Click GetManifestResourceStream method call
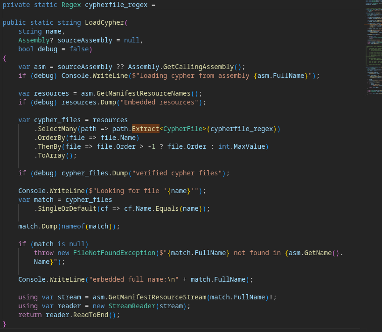This screenshot has height=332, width=382. tap(157, 297)
